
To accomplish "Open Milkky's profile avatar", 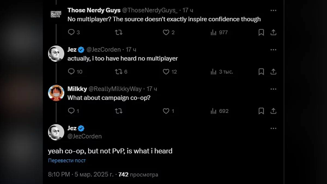I will coord(56,93).
